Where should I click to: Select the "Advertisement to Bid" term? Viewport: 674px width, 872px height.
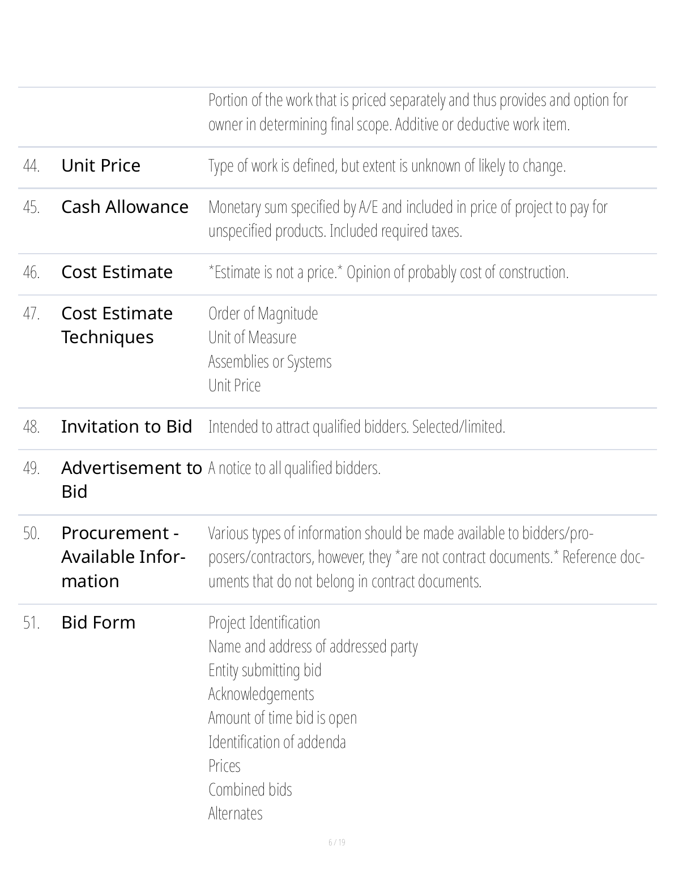131,480
